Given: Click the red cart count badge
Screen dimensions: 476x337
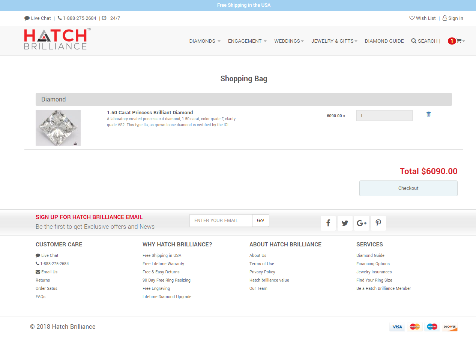Looking at the screenshot, I should 452,41.
